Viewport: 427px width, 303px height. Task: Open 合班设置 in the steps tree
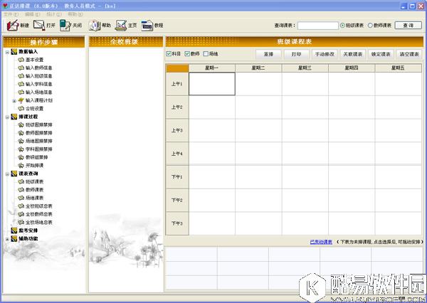[34, 109]
